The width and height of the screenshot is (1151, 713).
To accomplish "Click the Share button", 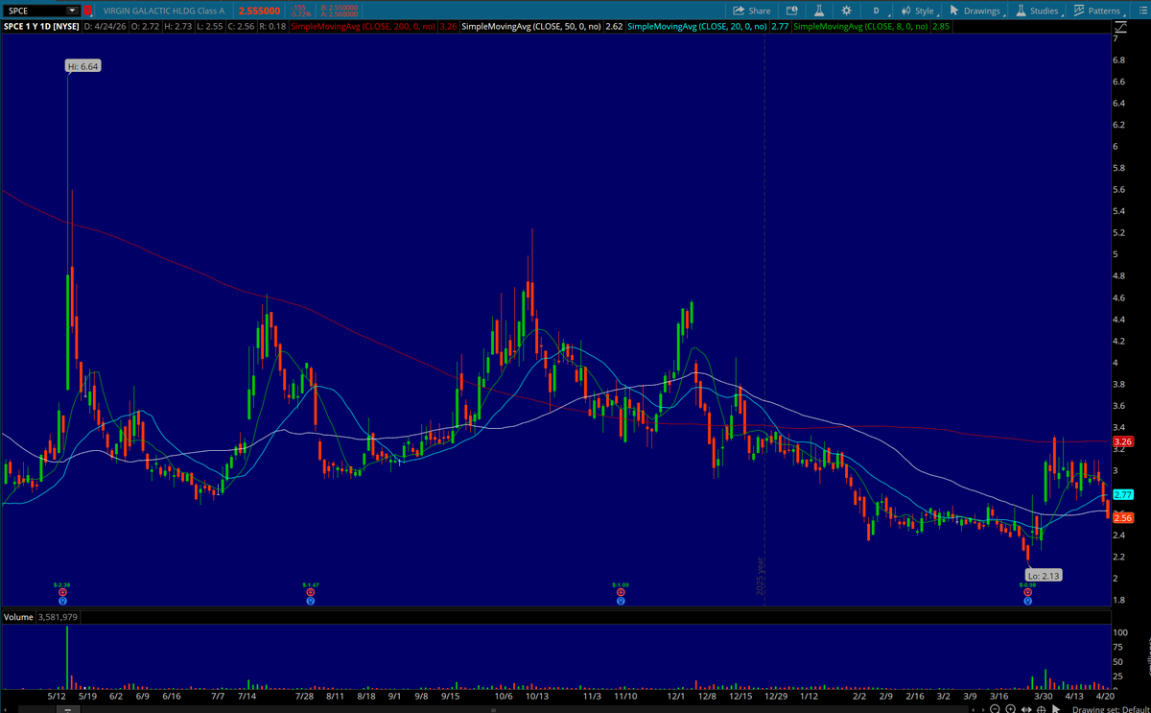I will tap(752, 10).
